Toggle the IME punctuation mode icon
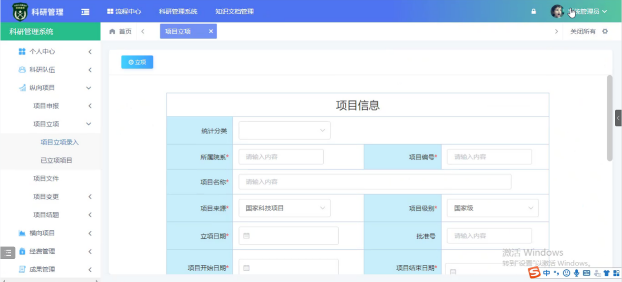This screenshot has width=622, height=282. pos(556,273)
